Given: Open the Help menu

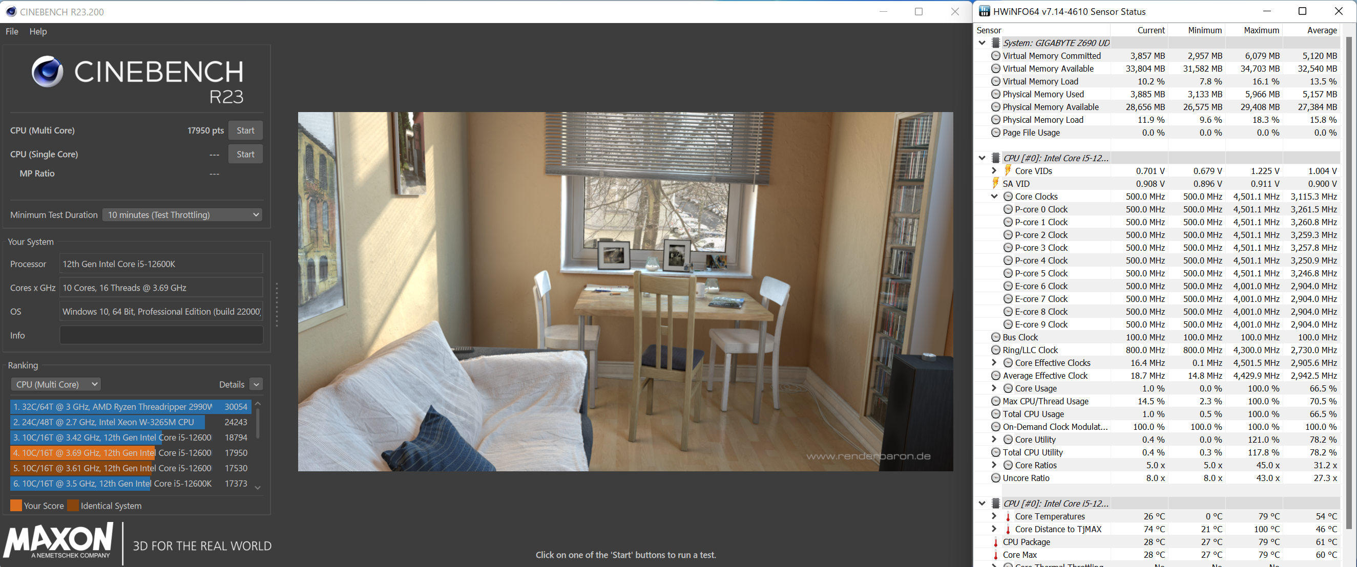Looking at the screenshot, I should click(38, 31).
